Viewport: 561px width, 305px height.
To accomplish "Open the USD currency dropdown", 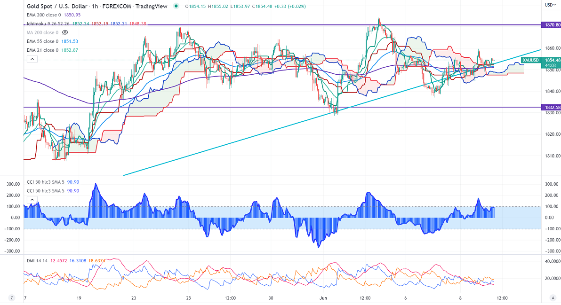I will [x=549, y=5].
